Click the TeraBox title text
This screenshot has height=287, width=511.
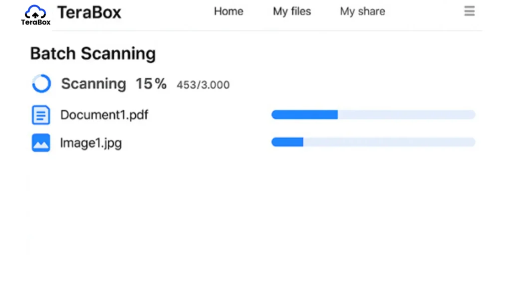tap(89, 12)
